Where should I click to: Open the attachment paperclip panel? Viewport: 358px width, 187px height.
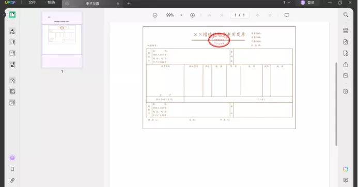[12, 180]
